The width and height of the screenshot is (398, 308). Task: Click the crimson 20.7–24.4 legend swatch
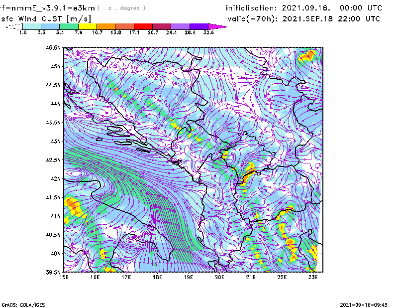click(x=162, y=26)
